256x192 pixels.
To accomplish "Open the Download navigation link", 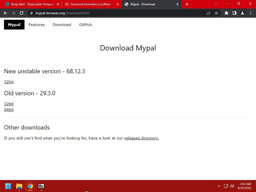I will pos(62,25).
